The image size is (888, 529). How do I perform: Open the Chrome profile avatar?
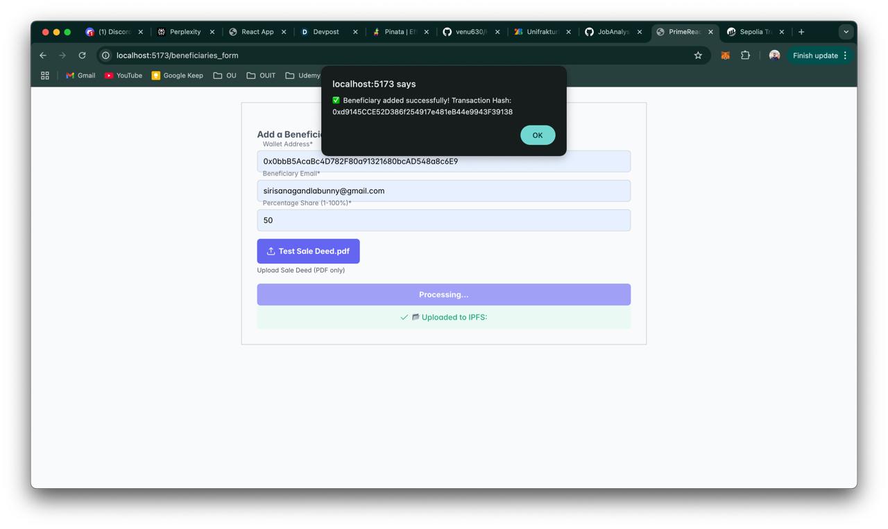coord(774,55)
